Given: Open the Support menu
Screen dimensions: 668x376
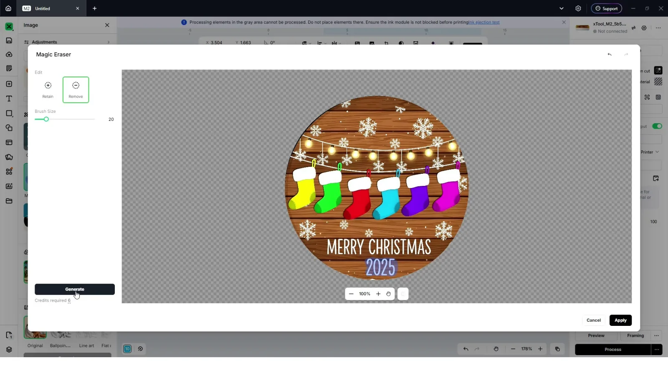Looking at the screenshot, I should pyautogui.click(x=607, y=8).
